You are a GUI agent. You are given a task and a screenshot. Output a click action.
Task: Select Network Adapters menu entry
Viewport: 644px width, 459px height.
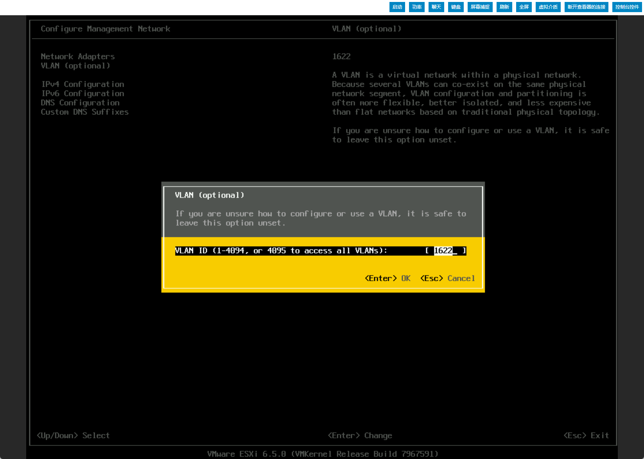(78, 57)
